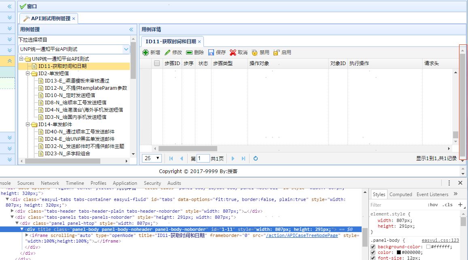The width and height of the screenshot is (468, 260).
Task: Toggle .cls class editor button
Action: pos(447,205)
